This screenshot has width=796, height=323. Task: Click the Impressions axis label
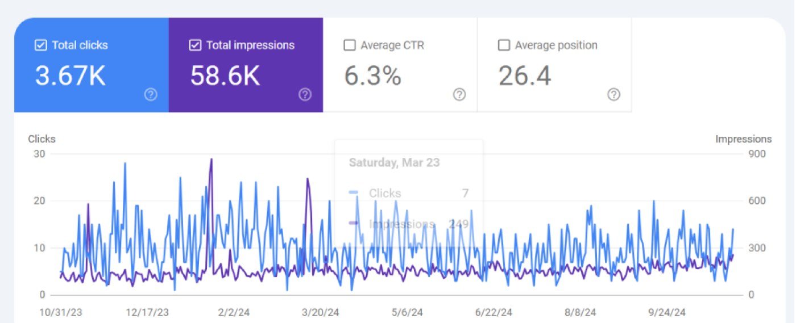coord(744,139)
